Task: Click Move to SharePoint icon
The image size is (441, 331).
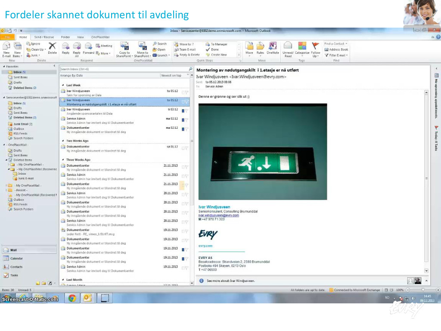Action: 142,46
